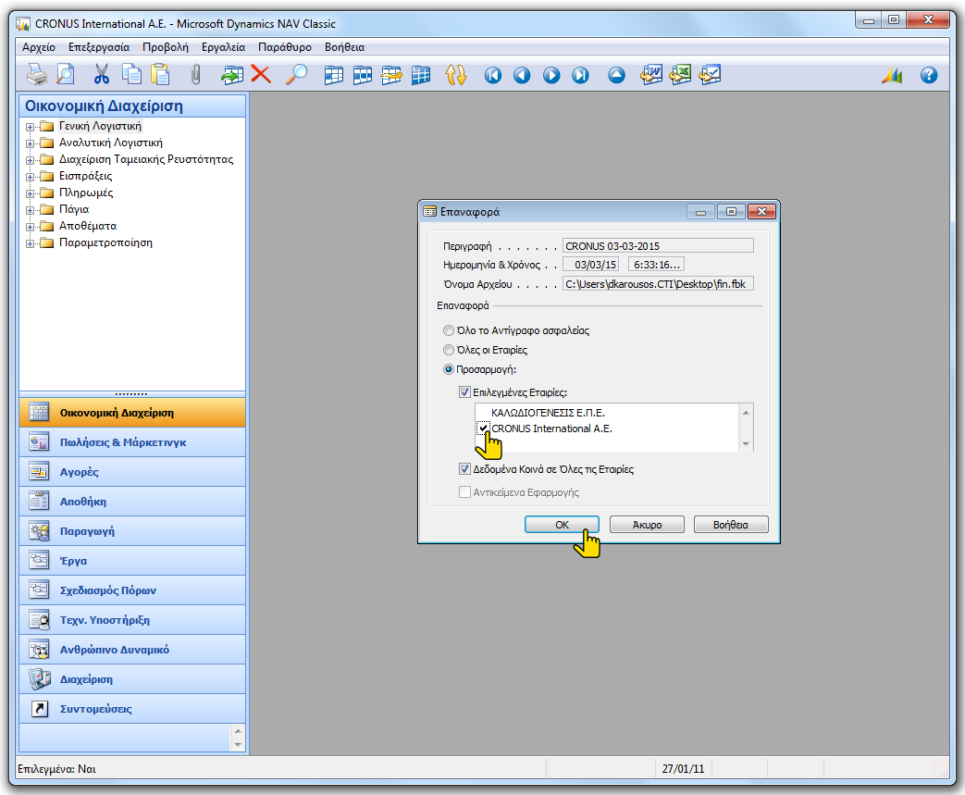965x795 pixels.
Task: Click the Print icon in the toolbar
Action: 36,75
